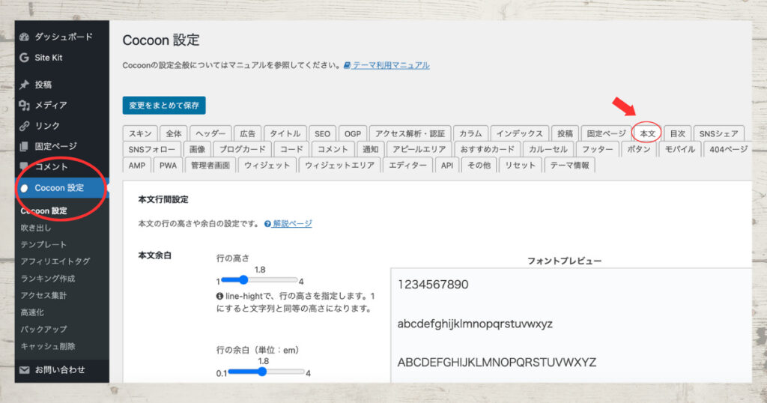The image size is (767, 403).
Task: Switch to the エディター tab
Action: [x=407, y=166]
